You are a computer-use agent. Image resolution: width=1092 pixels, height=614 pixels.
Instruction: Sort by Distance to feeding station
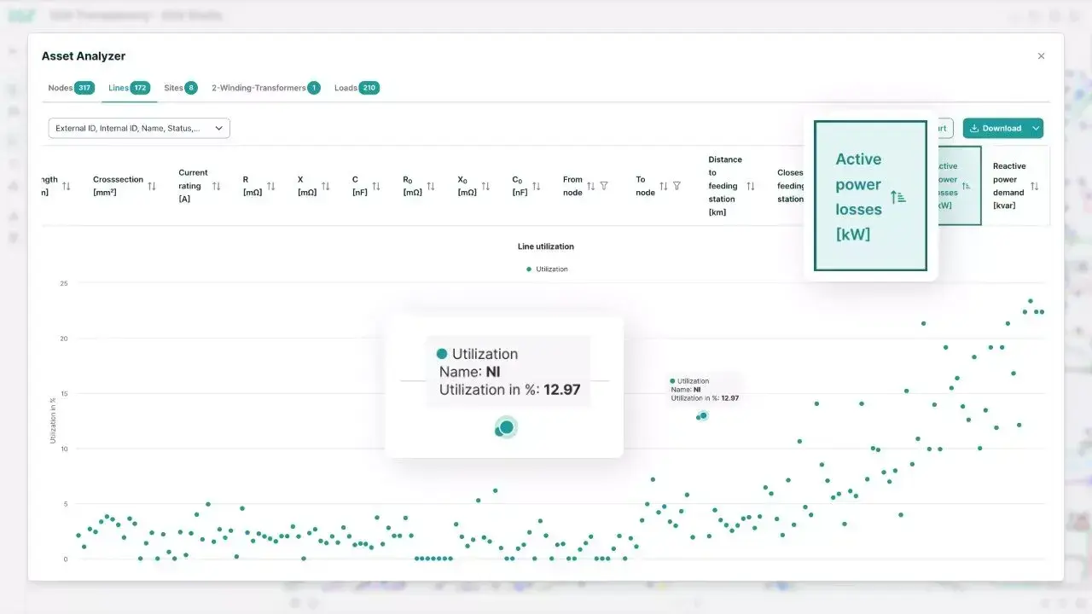coord(751,186)
